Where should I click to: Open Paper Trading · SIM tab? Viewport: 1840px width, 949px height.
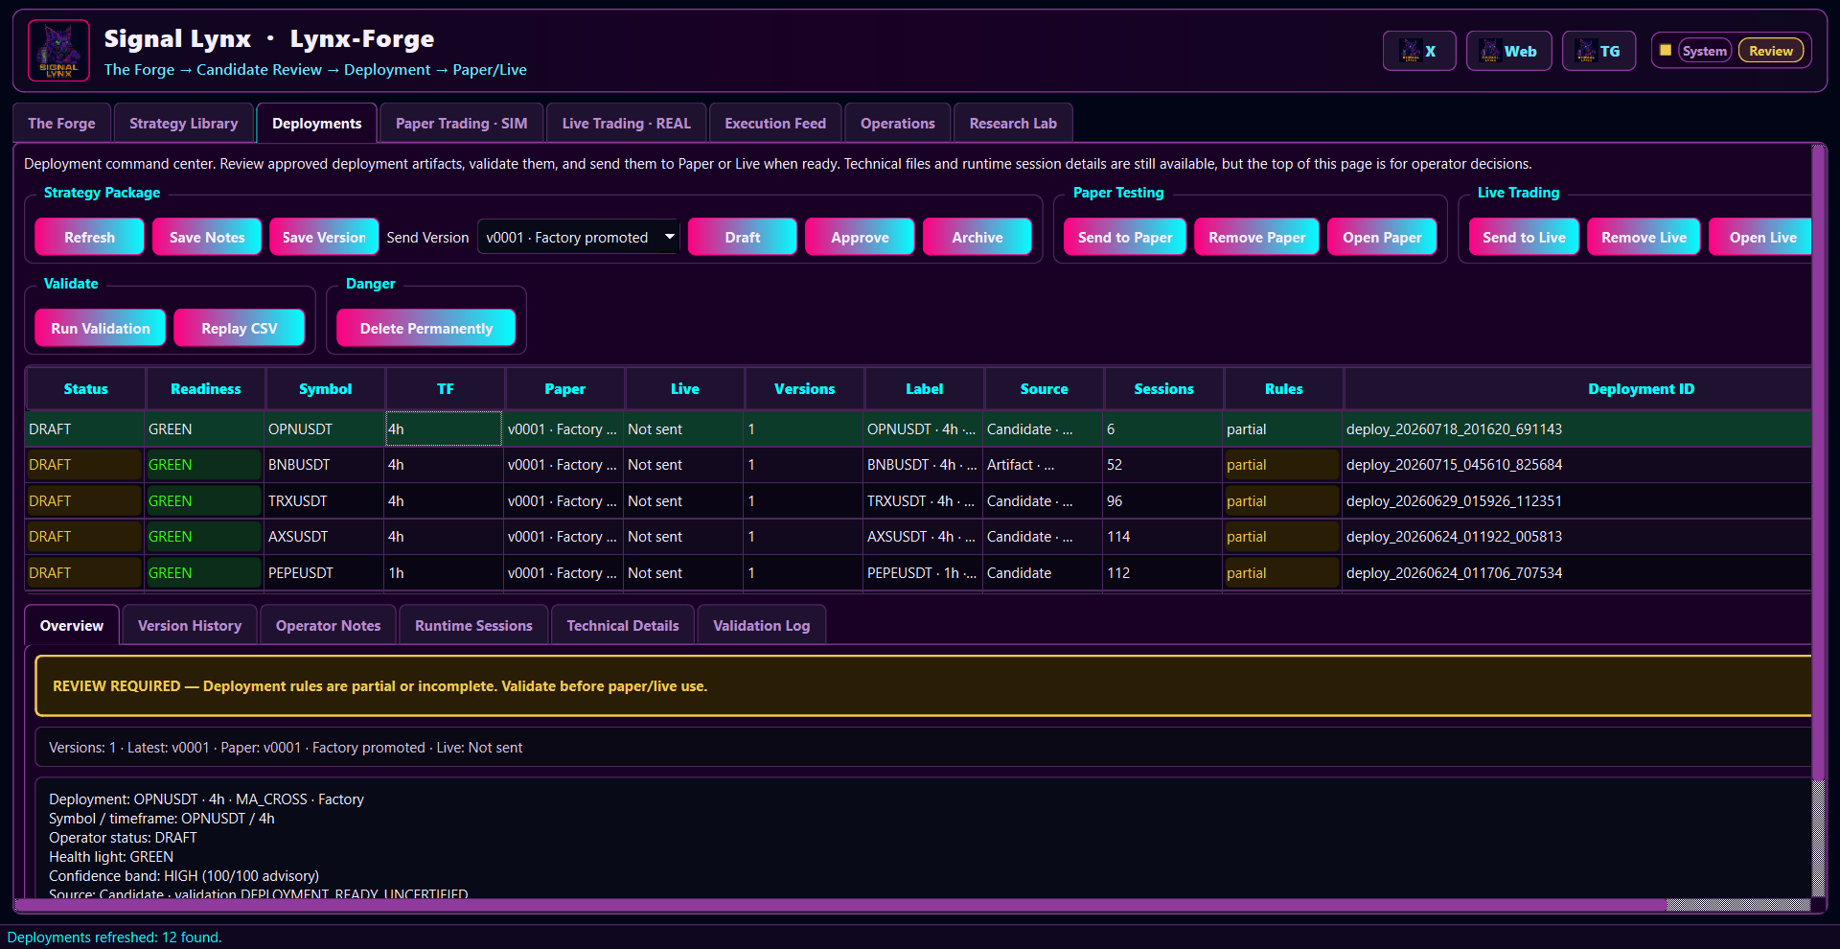tap(461, 123)
